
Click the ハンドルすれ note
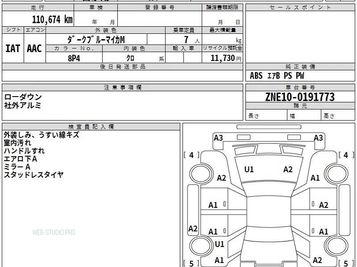(24, 151)
